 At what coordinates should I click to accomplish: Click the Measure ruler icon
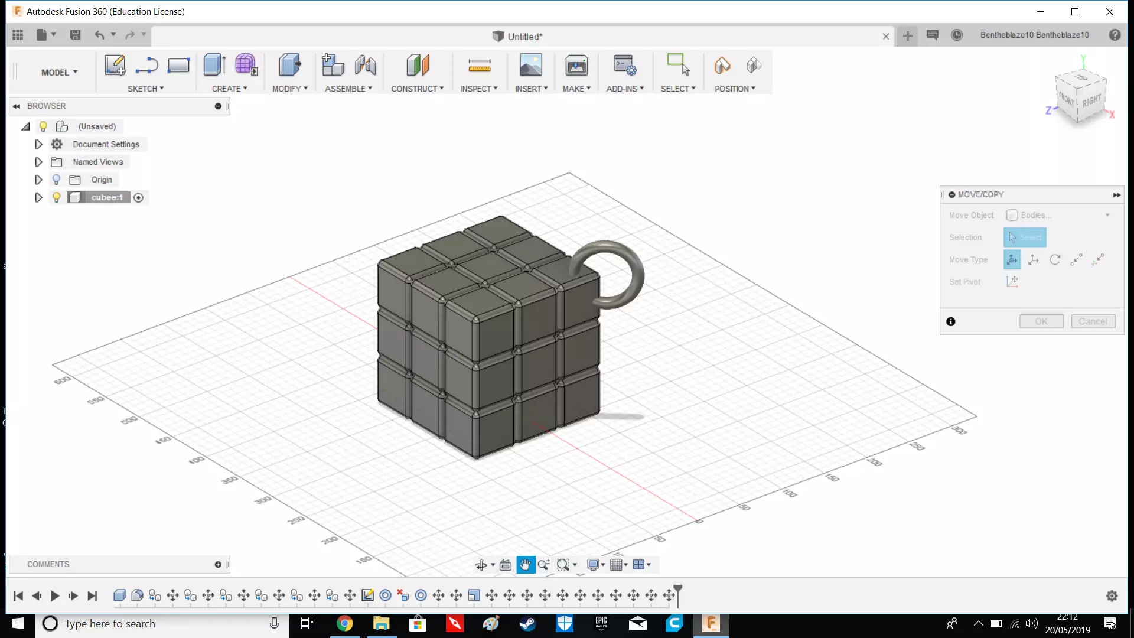[x=479, y=66]
